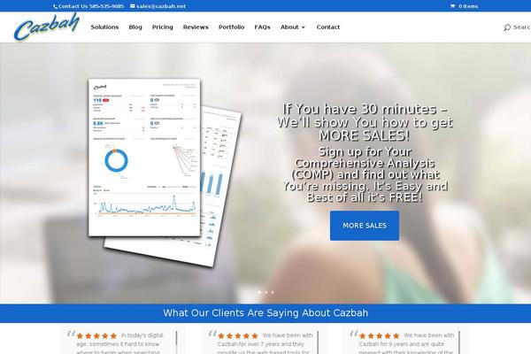The height and width of the screenshot is (354, 531).
Task: Click the envelope icon beside sales email
Action: tap(133, 6)
